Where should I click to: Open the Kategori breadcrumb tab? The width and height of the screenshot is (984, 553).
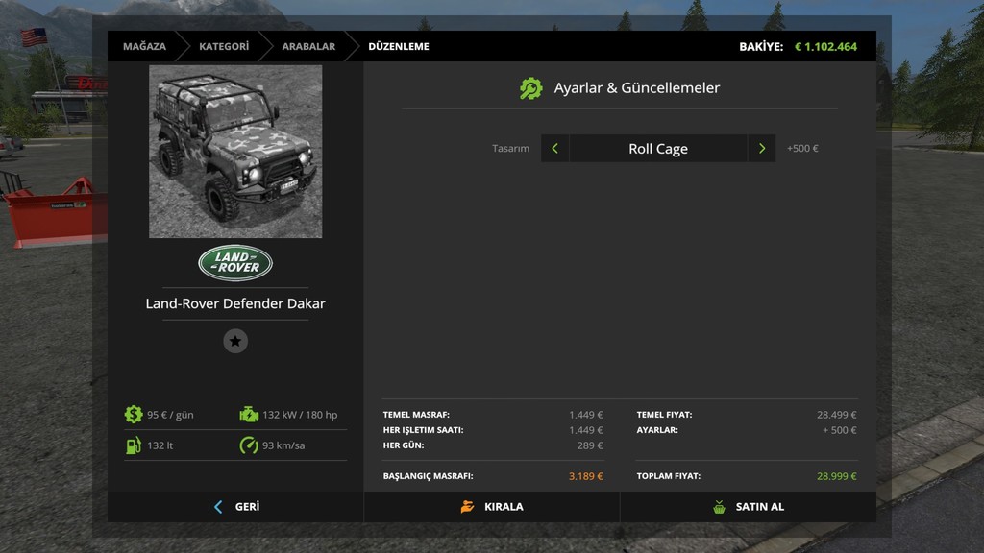click(x=224, y=46)
